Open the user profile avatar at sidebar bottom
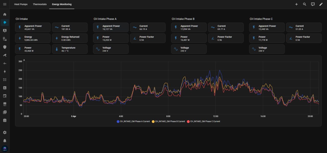 (5, 148)
